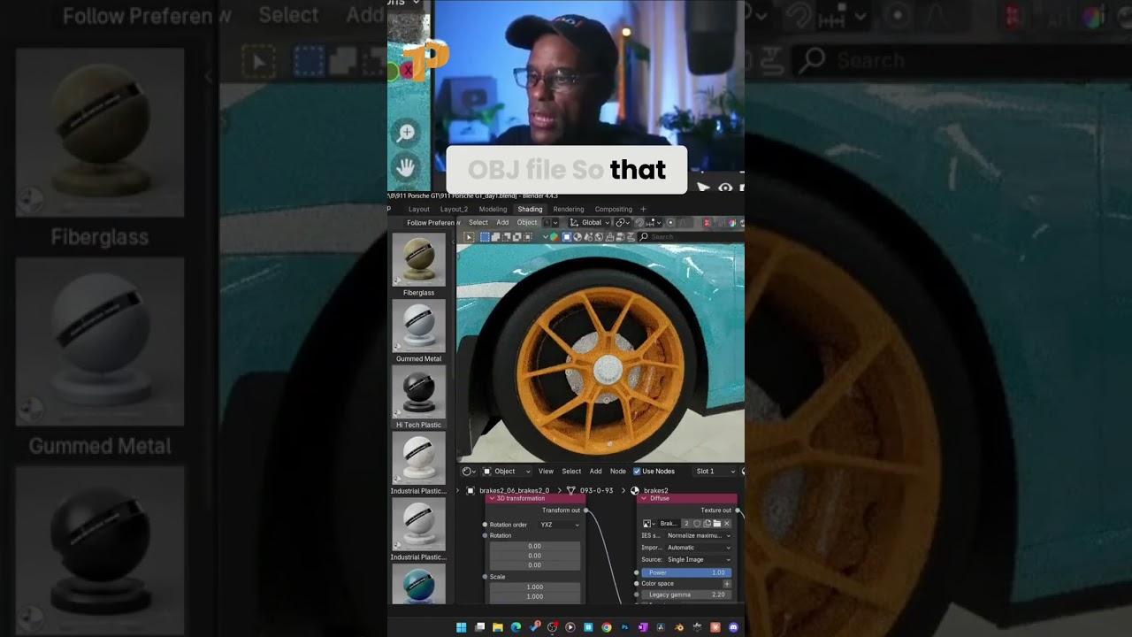
Task: Select the tweak cursor tool icon
Action: pyautogui.click(x=469, y=237)
